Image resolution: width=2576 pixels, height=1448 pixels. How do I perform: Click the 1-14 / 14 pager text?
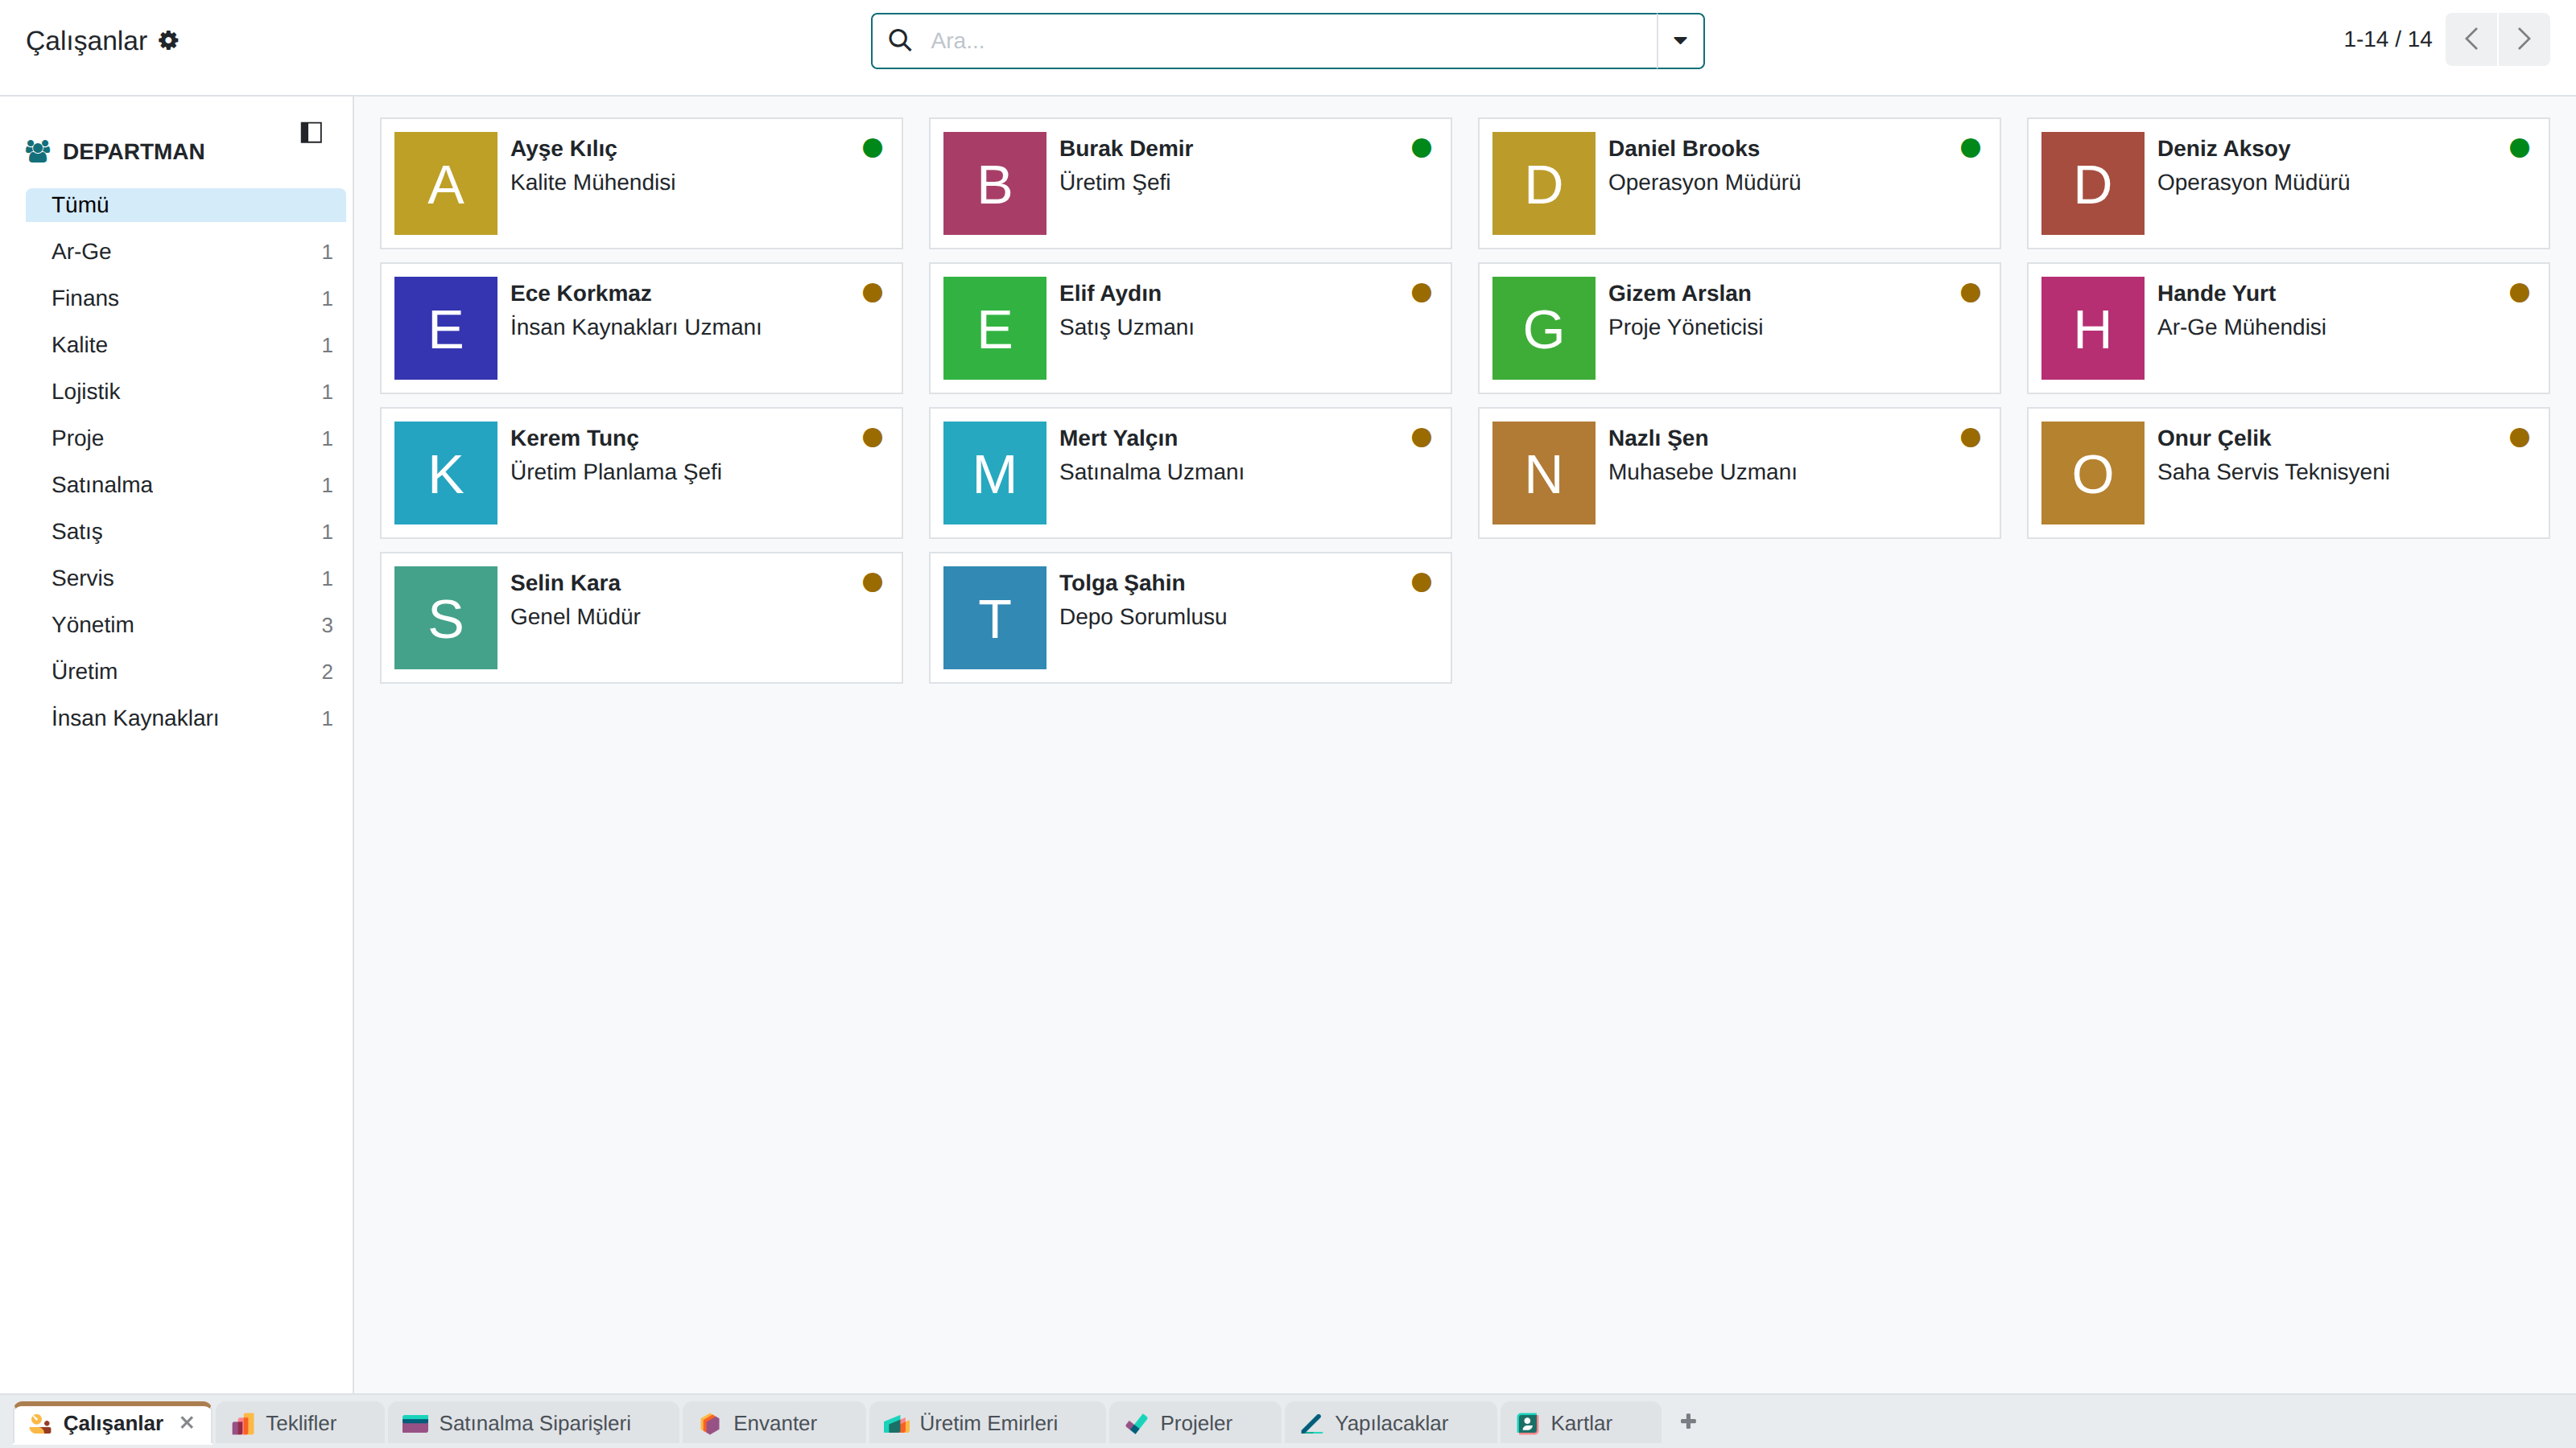[x=2387, y=39]
